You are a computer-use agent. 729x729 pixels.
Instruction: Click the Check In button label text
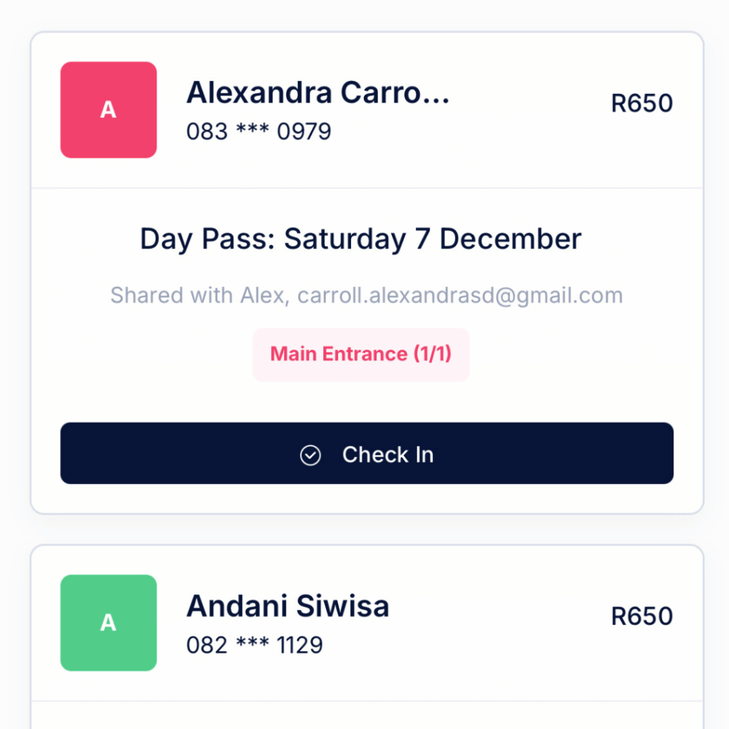coord(388,455)
